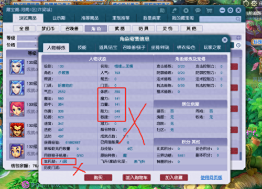The image size is (262, 189).
Task: Open the system gear icon at top right
Action: [254, 4]
